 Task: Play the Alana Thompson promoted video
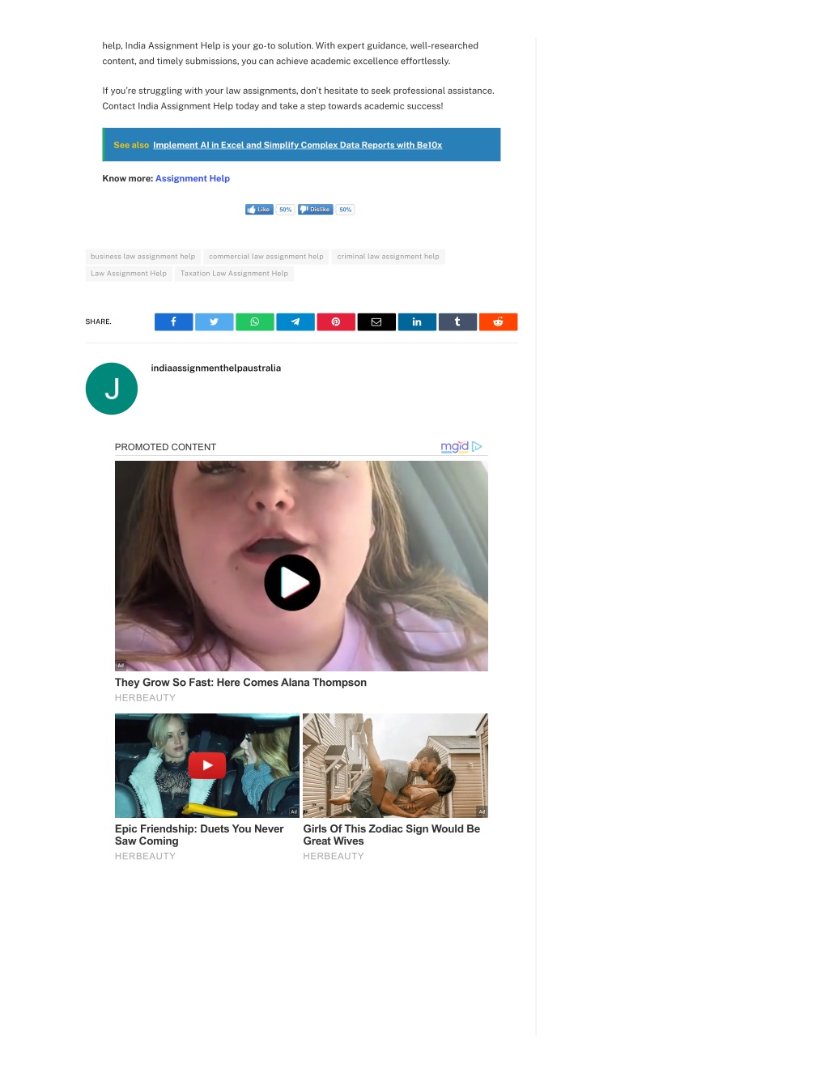(x=292, y=582)
